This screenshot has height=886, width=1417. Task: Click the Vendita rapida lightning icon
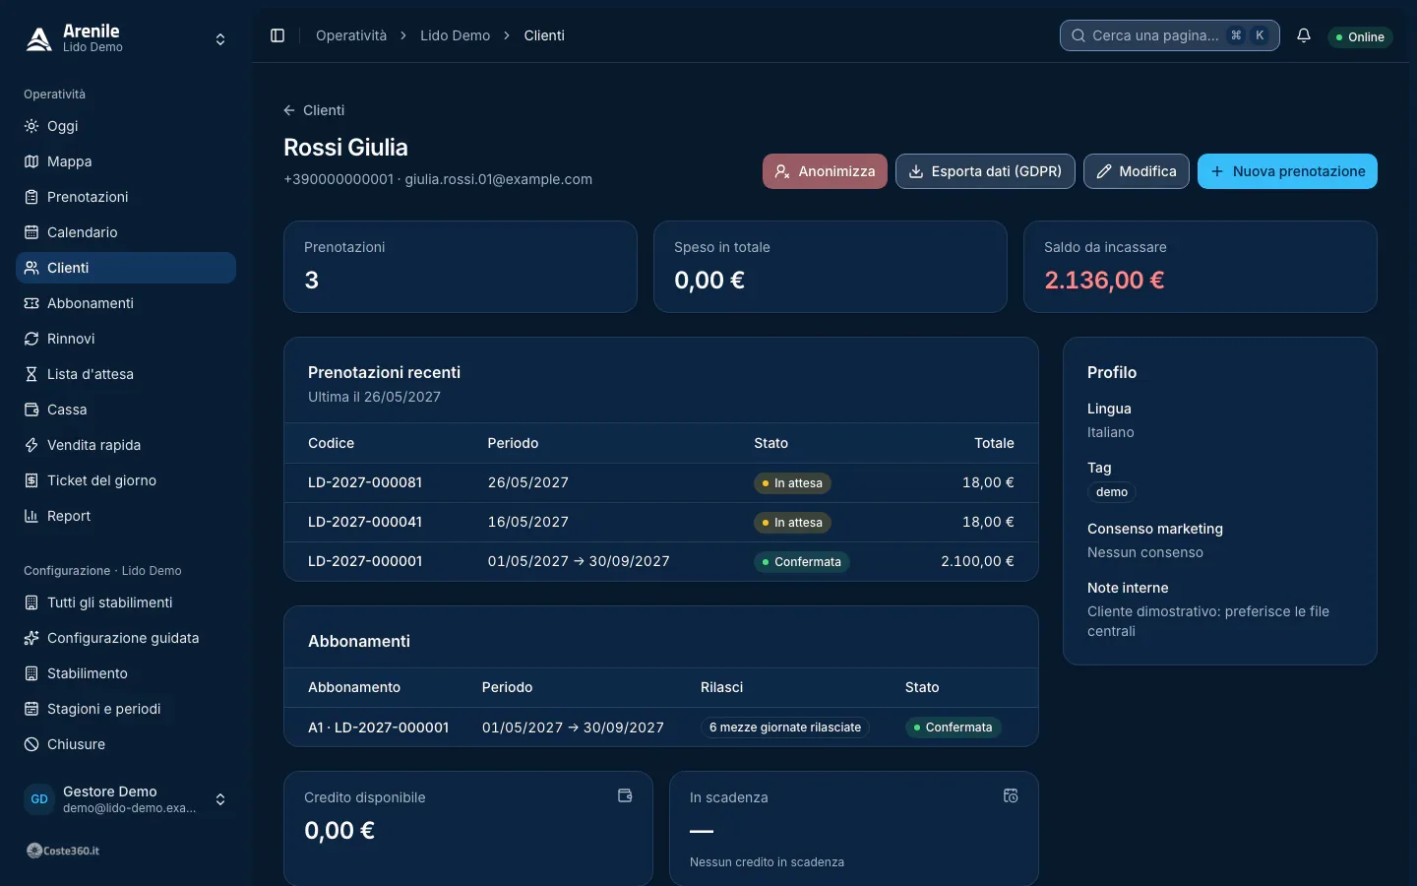31,445
